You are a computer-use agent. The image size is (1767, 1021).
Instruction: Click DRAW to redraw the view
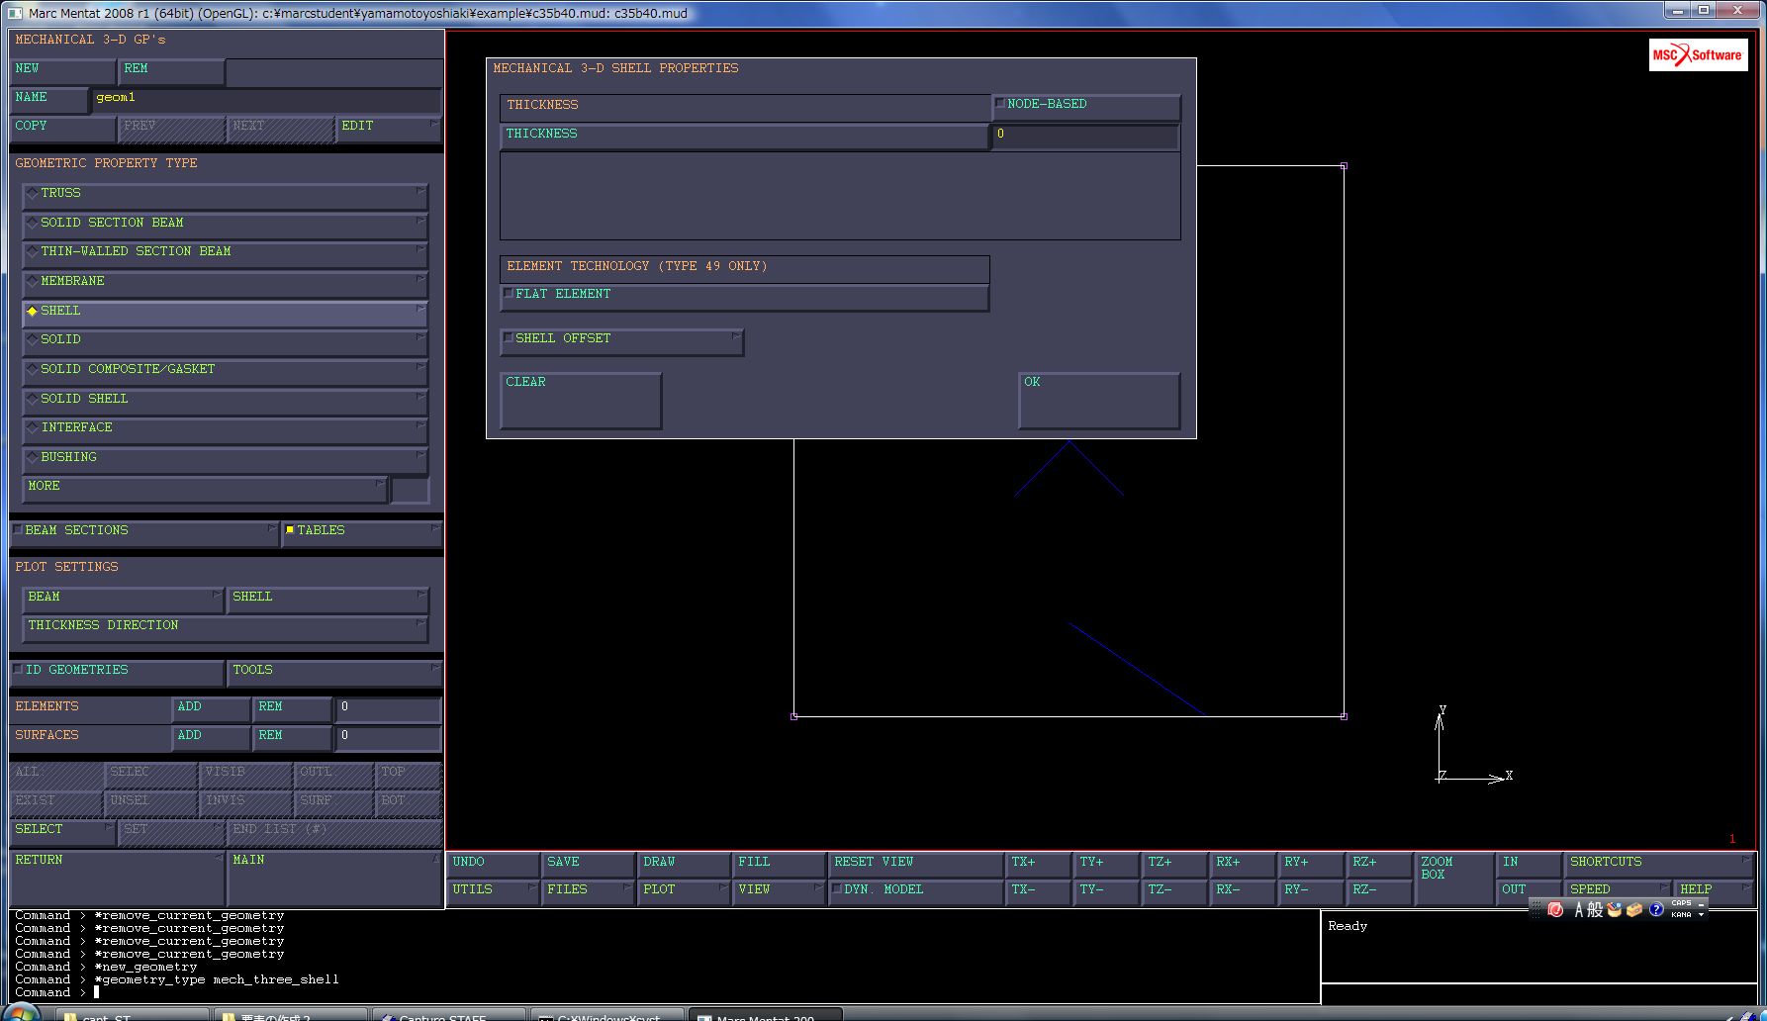pyautogui.click(x=684, y=864)
